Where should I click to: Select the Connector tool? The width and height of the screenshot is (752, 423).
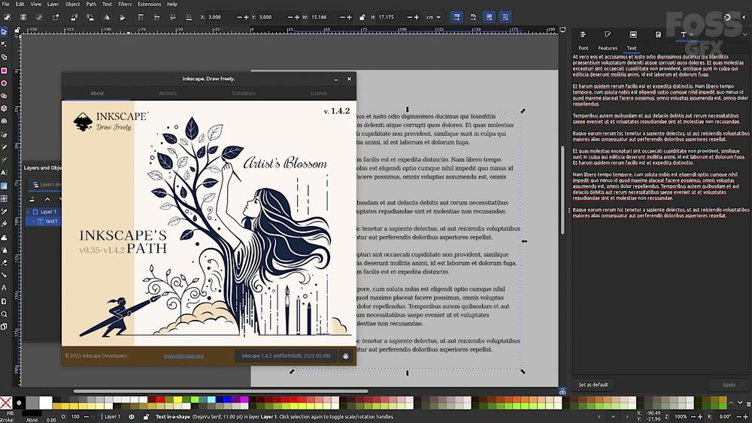click(x=5, y=276)
